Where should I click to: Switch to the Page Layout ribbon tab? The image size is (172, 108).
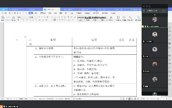coord(43,13)
